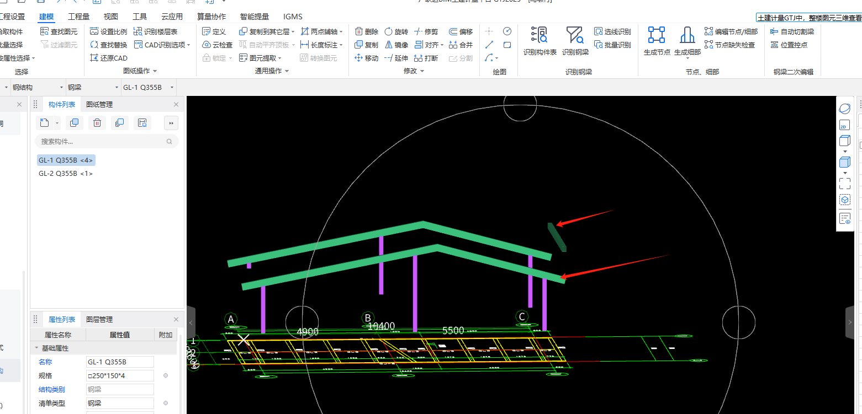Screen dimensions: 862x414
Task: Open the GL-1 Q355B component combo box
Action: tap(149, 87)
